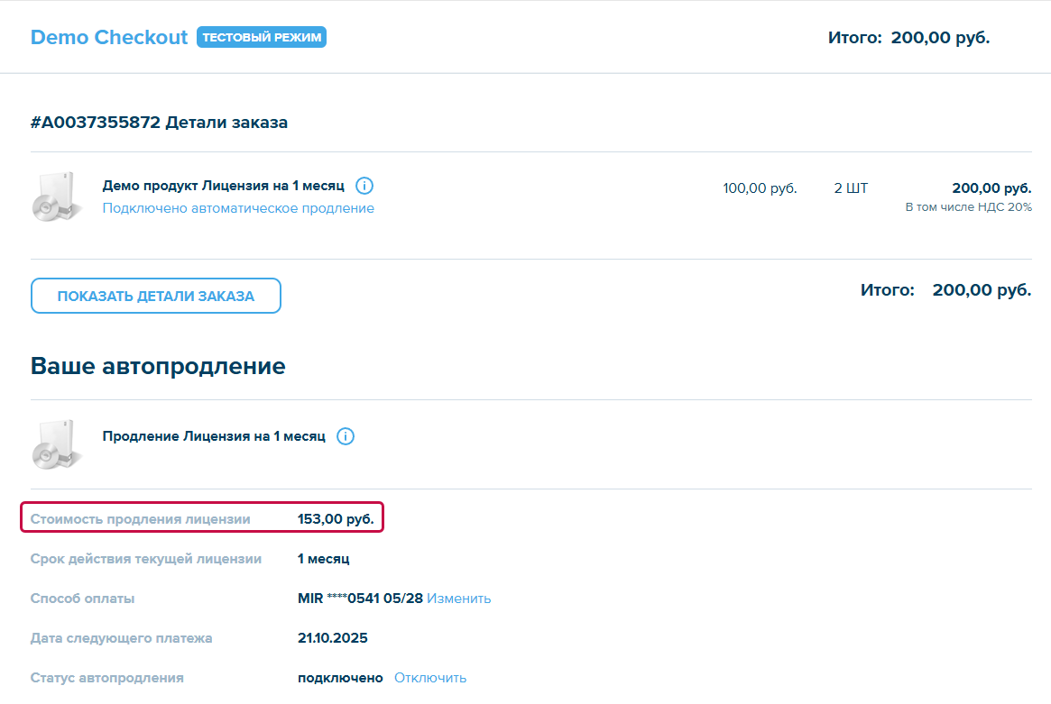Click the MIR ****0541 card details

coord(360,599)
